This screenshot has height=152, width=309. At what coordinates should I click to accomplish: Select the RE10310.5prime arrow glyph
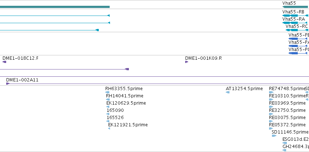coord(271,100)
